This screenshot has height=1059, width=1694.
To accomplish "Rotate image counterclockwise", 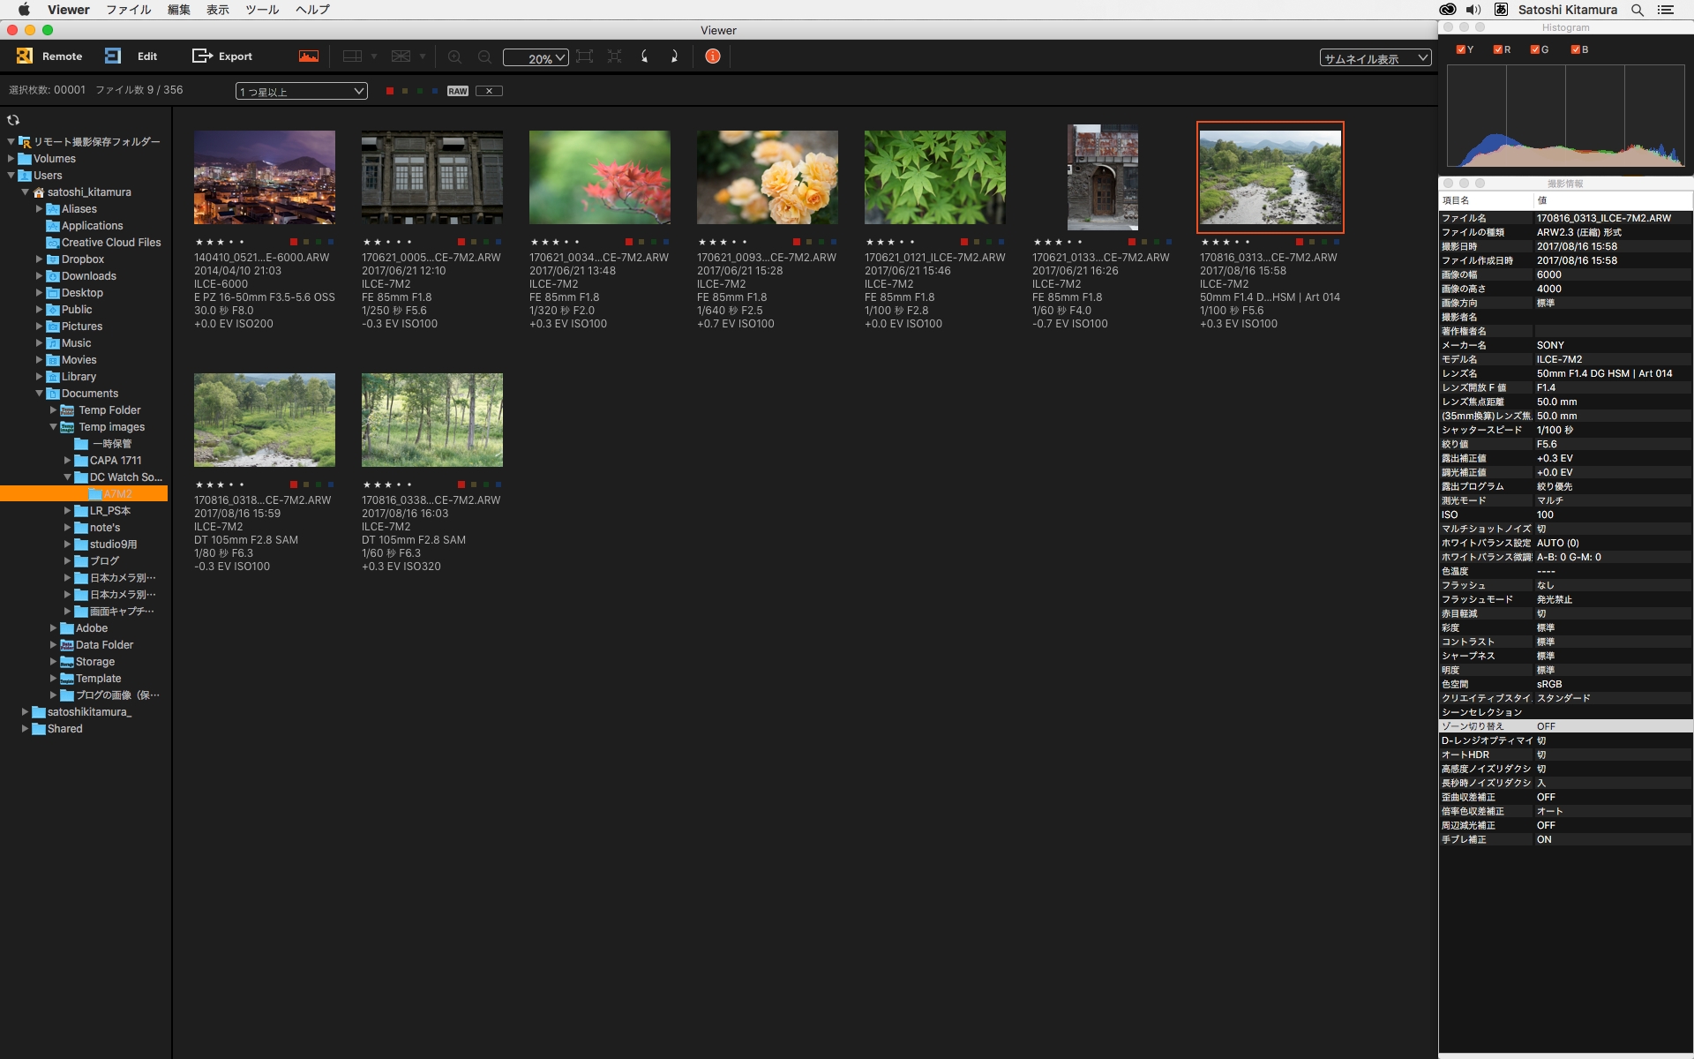I will [x=645, y=56].
